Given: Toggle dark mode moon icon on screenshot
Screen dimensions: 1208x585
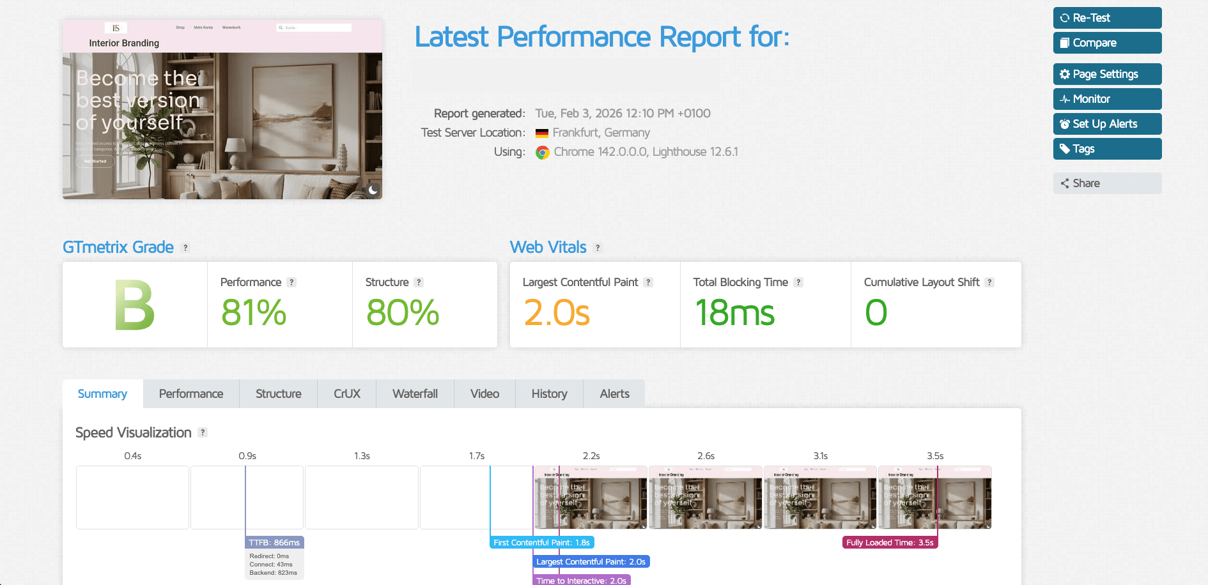Looking at the screenshot, I should point(373,190).
